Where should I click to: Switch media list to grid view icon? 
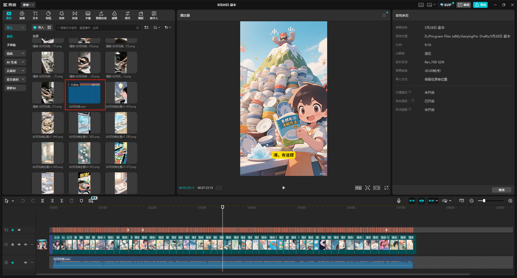coord(146,27)
